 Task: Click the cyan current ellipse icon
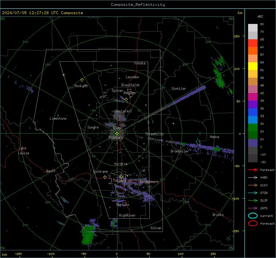click(x=253, y=216)
